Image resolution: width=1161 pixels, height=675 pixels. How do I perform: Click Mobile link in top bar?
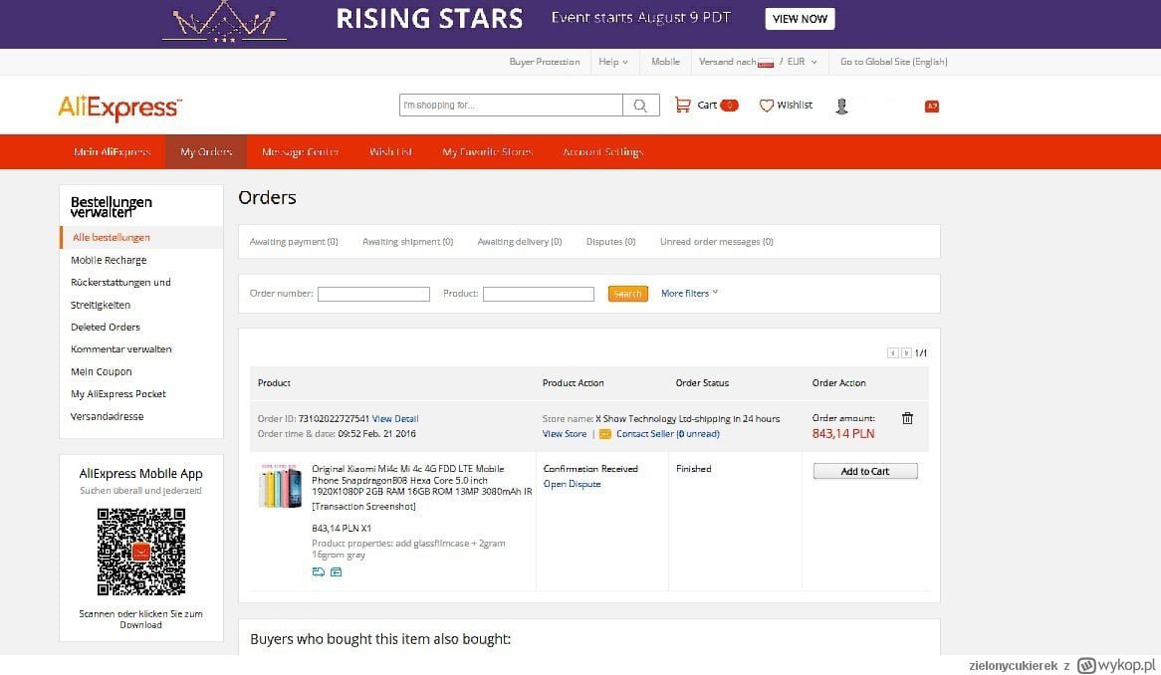666,62
